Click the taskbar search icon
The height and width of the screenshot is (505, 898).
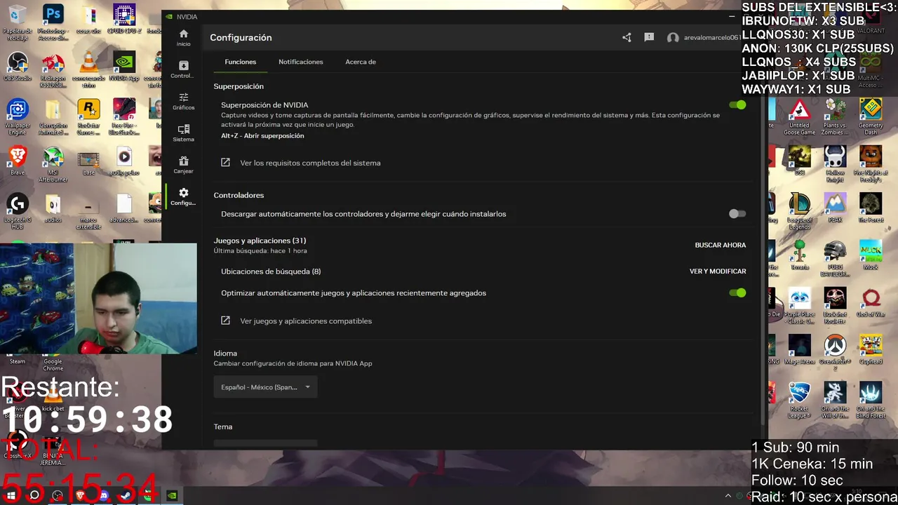coord(34,495)
